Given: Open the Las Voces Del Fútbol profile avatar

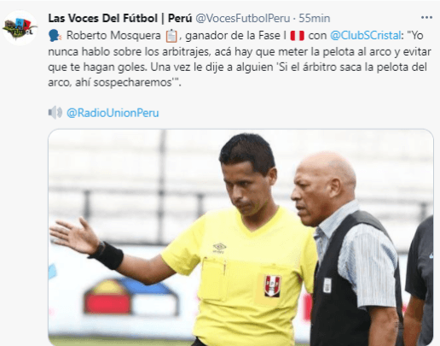Looking at the screenshot, I should pyautogui.click(x=20, y=28).
